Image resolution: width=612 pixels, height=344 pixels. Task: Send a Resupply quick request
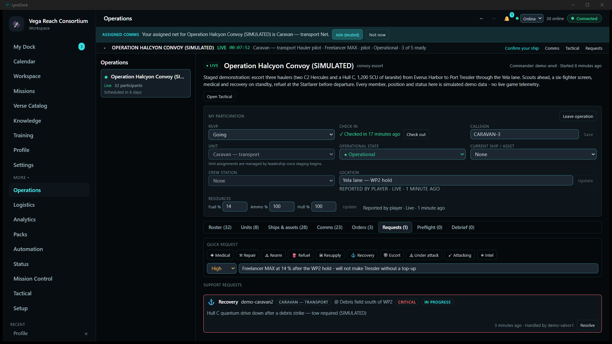pyautogui.click(x=330, y=255)
